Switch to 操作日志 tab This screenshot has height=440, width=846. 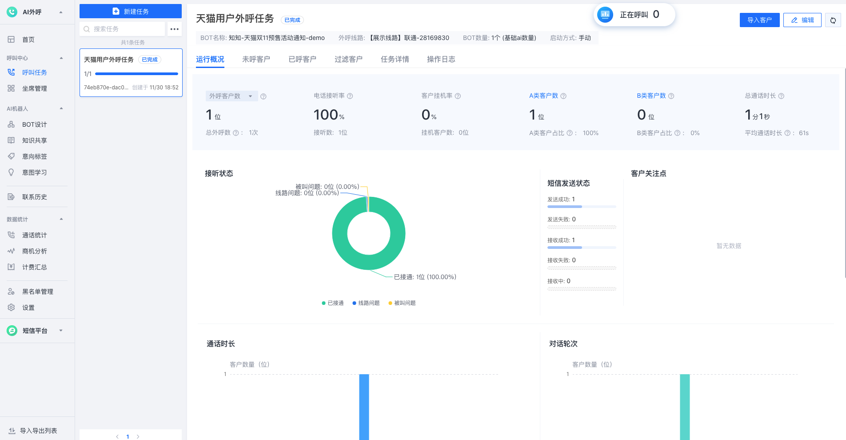tap(441, 59)
